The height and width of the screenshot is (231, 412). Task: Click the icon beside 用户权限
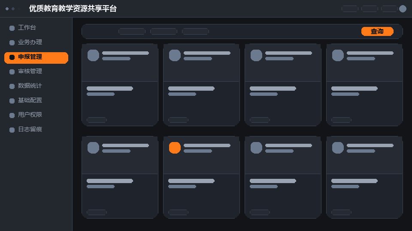pos(12,115)
